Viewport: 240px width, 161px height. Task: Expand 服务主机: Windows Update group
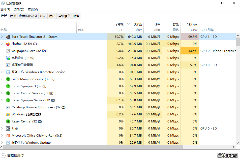[2, 143]
